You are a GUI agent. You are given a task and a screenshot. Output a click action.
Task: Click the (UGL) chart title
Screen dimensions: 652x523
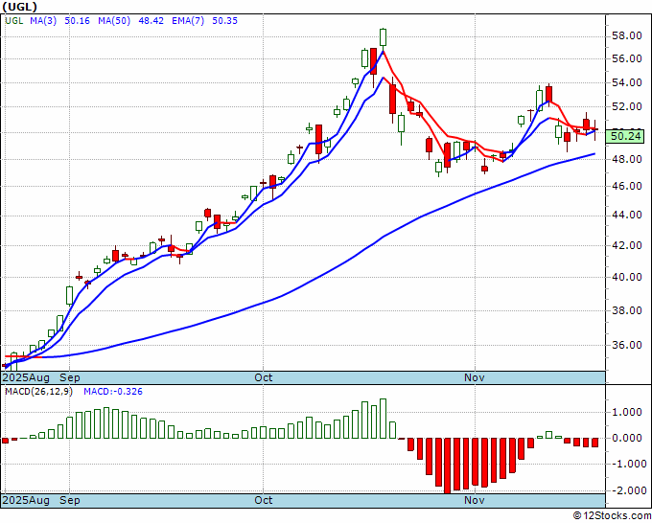click(19, 7)
